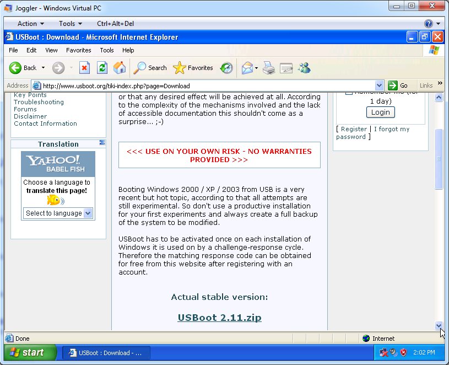Open the Help menu in Internet Explorer
The height and width of the screenshot is (365, 449).
128,50
